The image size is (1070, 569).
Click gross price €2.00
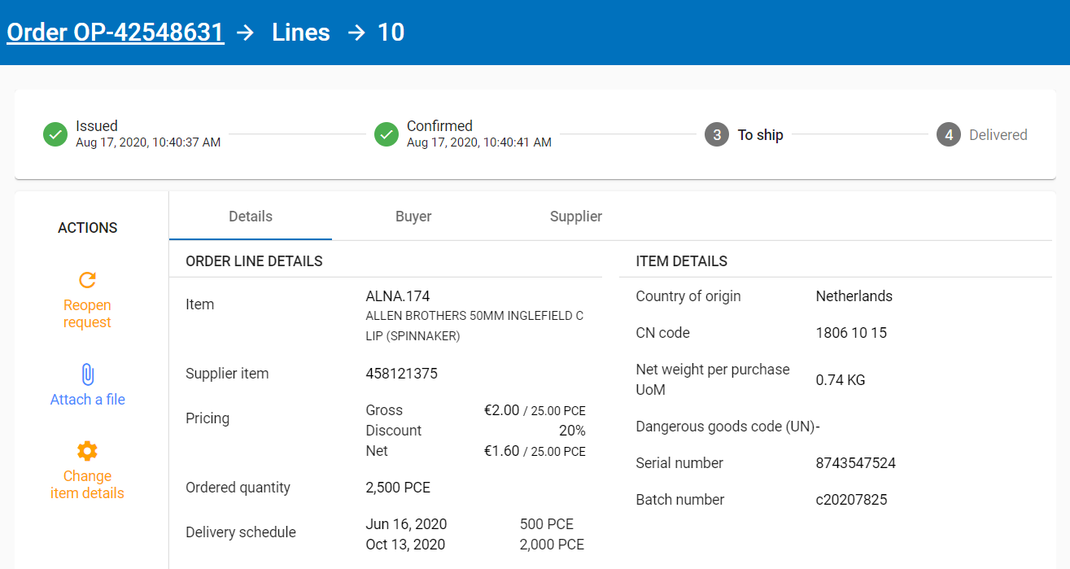(501, 410)
